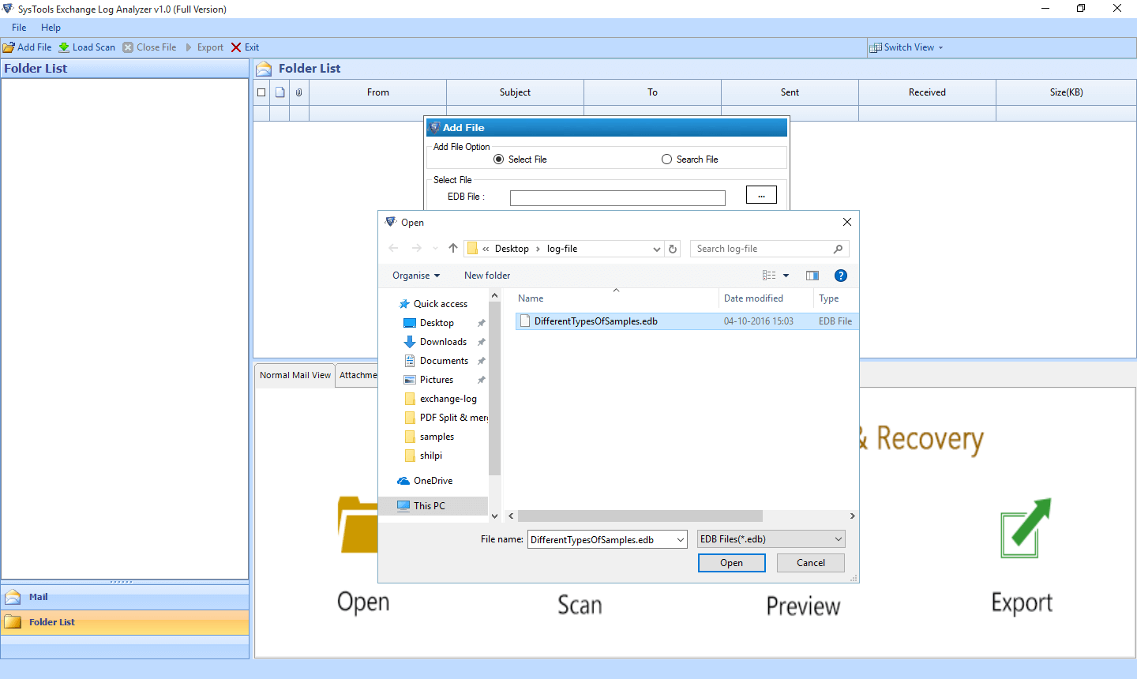
Task: Open the EDB Files file type dropdown
Action: (770, 538)
